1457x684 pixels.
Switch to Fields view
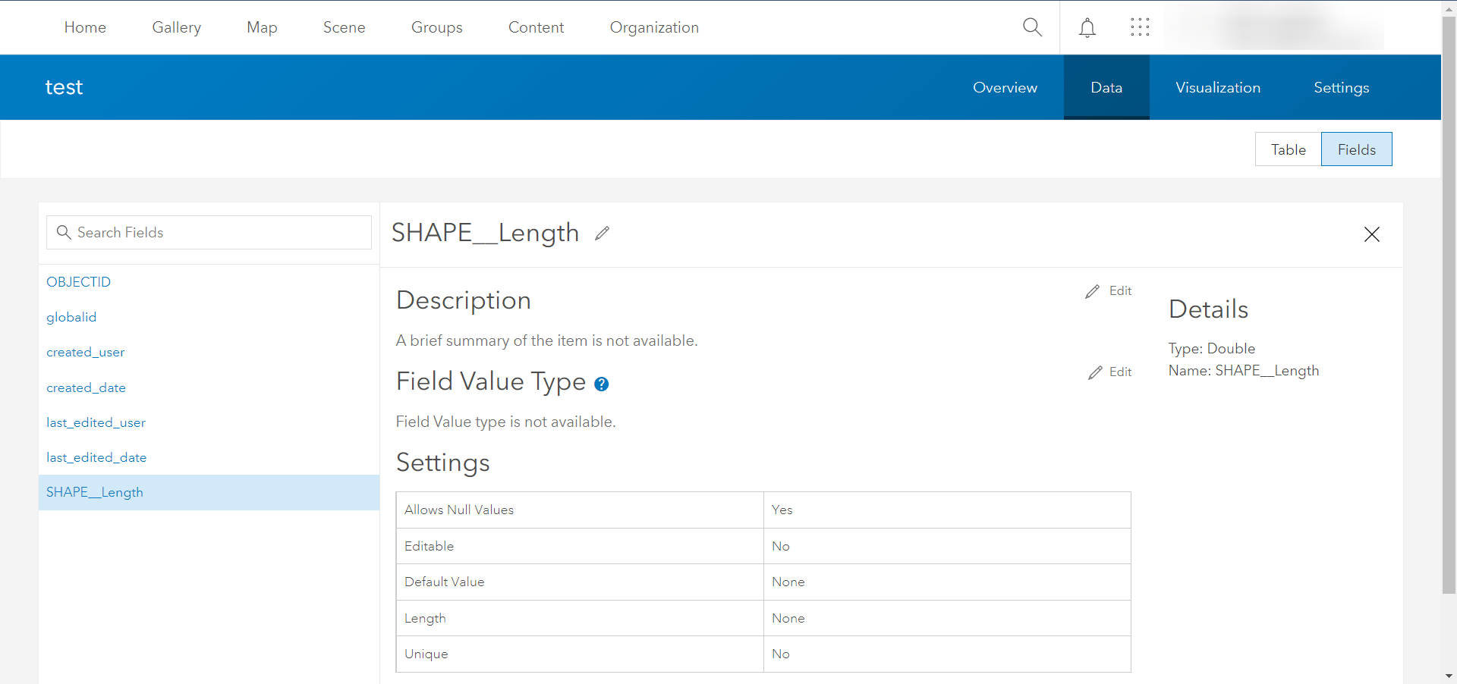click(1356, 149)
